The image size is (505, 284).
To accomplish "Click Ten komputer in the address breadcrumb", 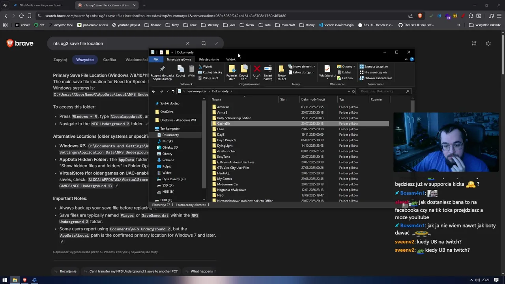I will click(196, 91).
